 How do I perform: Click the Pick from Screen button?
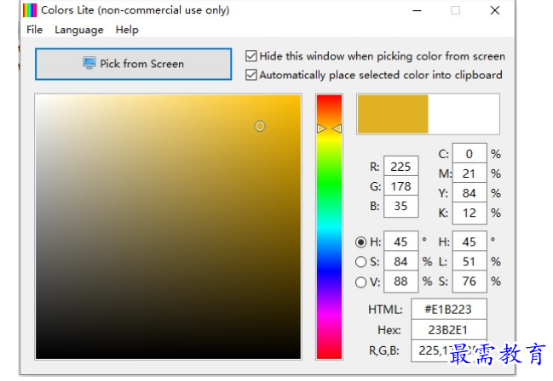pos(133,64)
